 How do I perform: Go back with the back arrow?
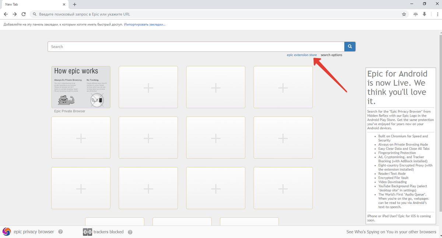(x=6, y=14)
